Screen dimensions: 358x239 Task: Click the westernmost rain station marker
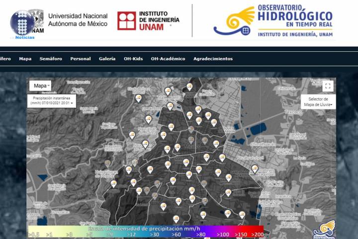(113, 183)
